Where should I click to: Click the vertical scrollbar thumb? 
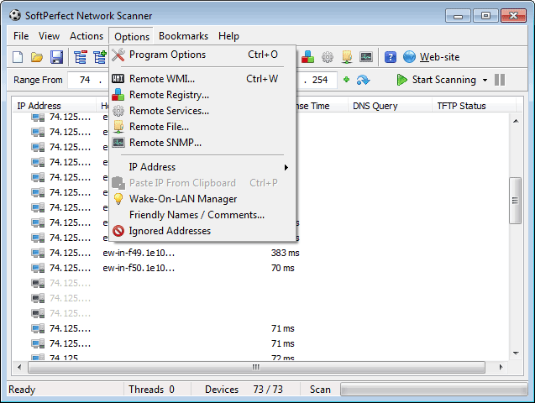coord(515,201)
